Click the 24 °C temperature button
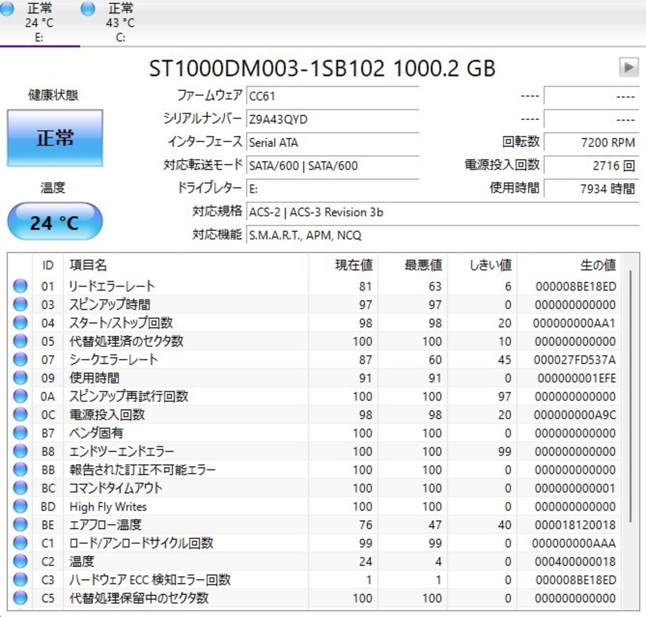646x617 pixels. (x=55, y=222)
